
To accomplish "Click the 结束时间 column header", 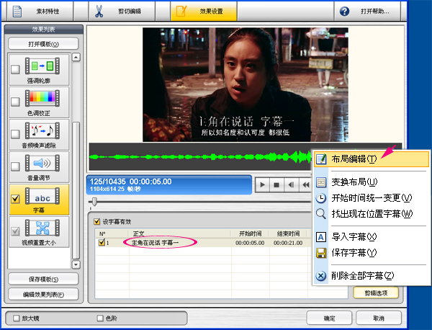I will coord(288,233).
